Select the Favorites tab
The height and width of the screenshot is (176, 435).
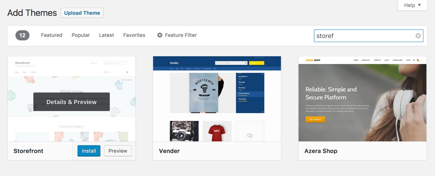134,35
